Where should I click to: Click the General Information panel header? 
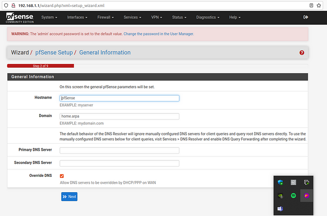point(158,77)
